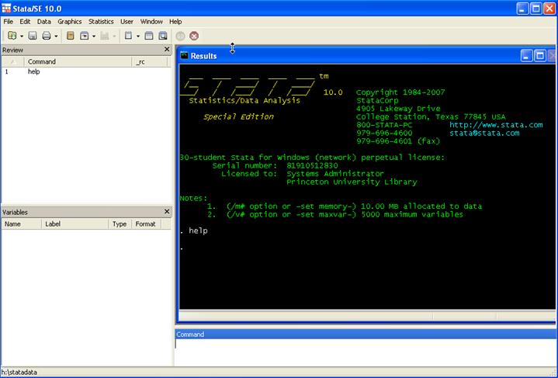Open the Graphics menu
558x378 pixels.
pyautogui.click(x=69, y=22)
